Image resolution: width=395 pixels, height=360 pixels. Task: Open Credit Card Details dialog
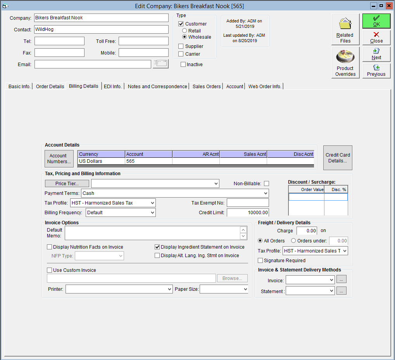coord(338,158)
